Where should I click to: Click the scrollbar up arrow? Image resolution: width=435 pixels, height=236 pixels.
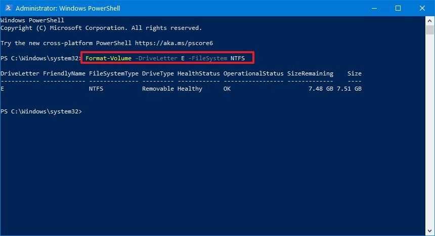coord(430,20)
